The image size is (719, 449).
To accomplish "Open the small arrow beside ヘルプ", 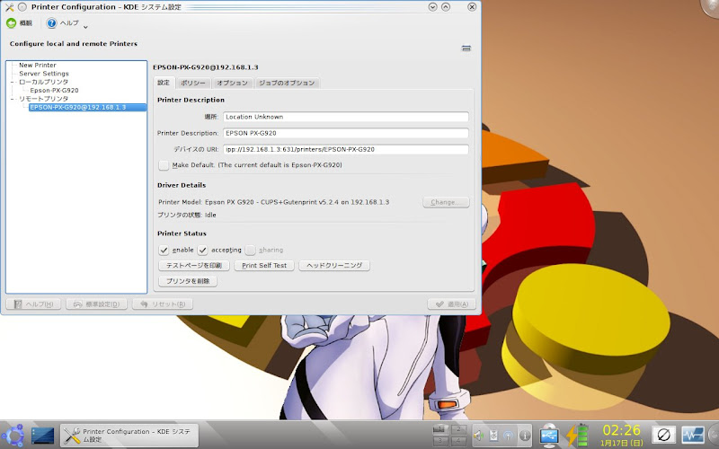I will coord(85,27).
